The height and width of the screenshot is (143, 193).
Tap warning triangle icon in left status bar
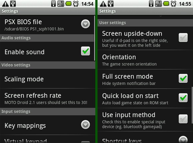(x=5, y=4)
